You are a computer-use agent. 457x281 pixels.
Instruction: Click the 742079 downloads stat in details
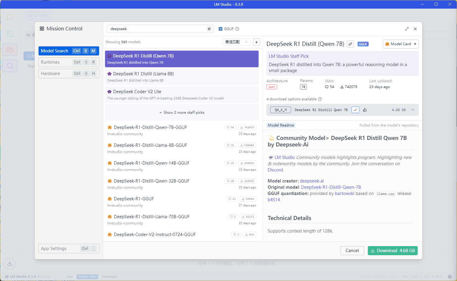point(349,87)
